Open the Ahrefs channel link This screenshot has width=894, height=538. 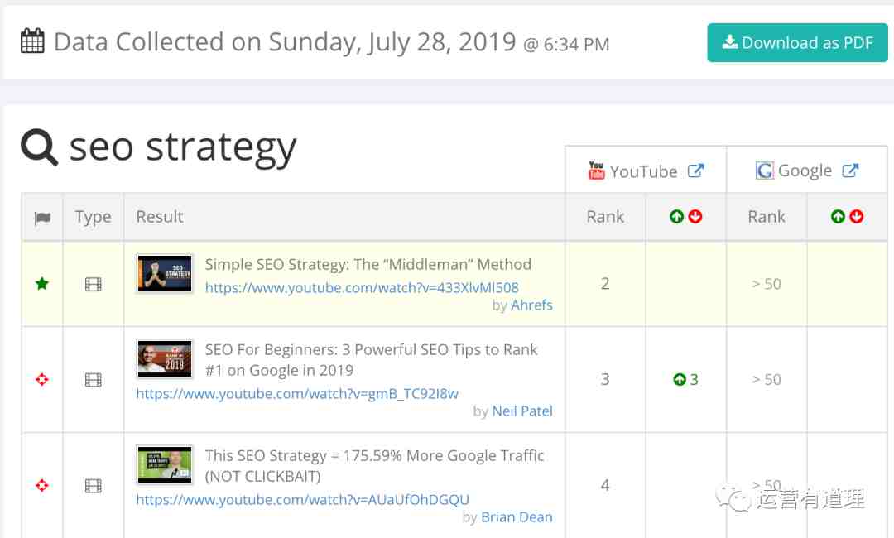[531, 305]
